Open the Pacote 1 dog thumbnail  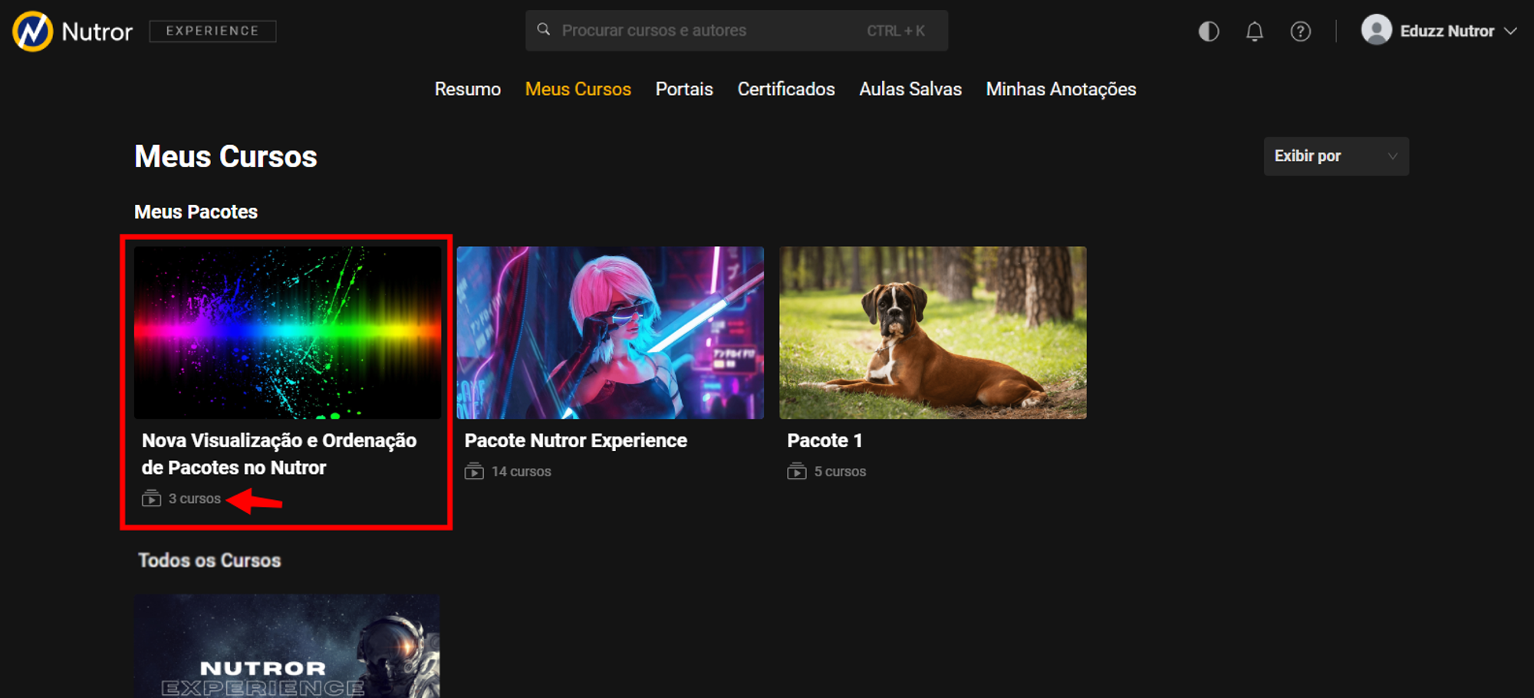tap(933, 332)
